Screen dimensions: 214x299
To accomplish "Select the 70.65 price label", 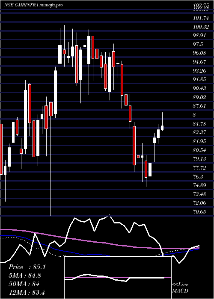I will (199, 212).
